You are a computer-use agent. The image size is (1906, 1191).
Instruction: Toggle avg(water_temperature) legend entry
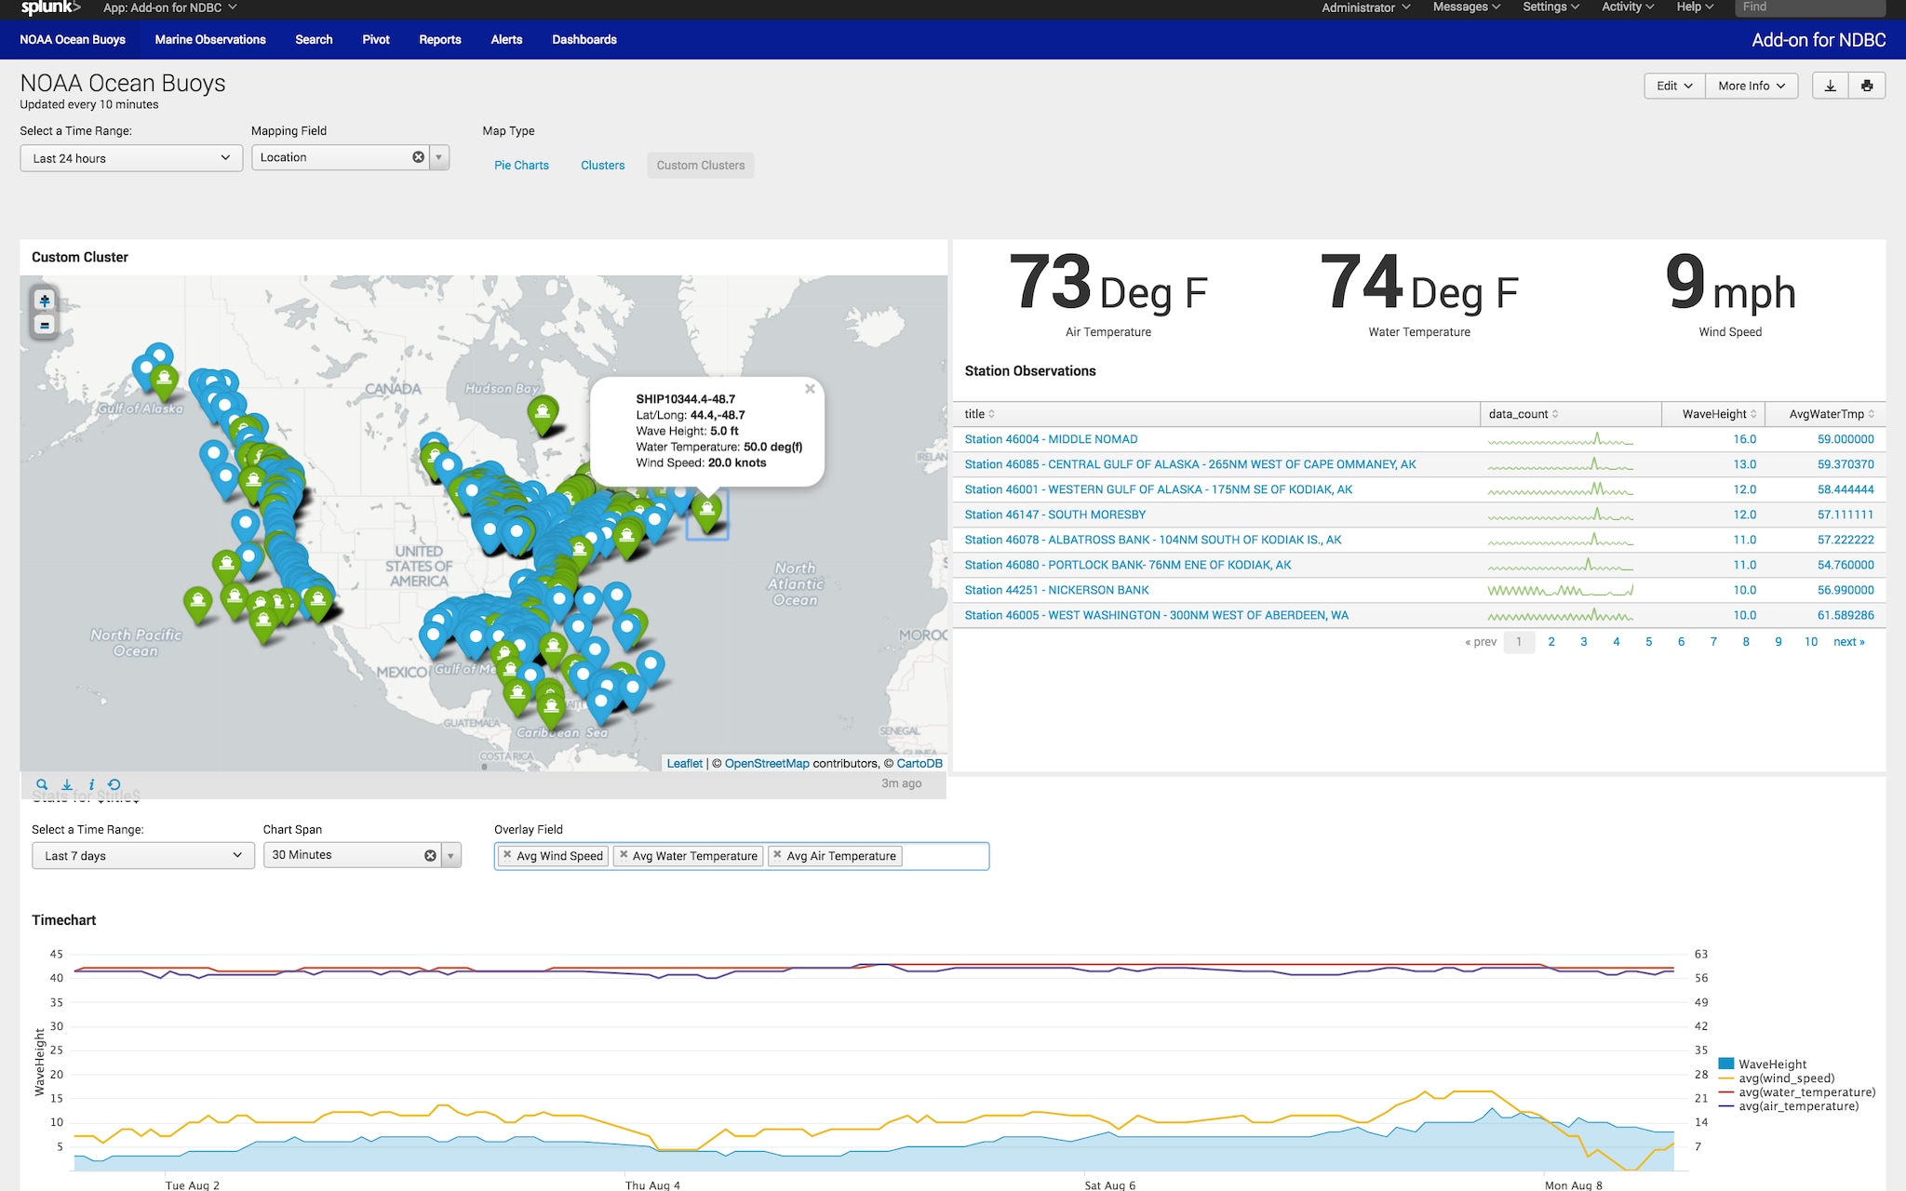1797,1091
